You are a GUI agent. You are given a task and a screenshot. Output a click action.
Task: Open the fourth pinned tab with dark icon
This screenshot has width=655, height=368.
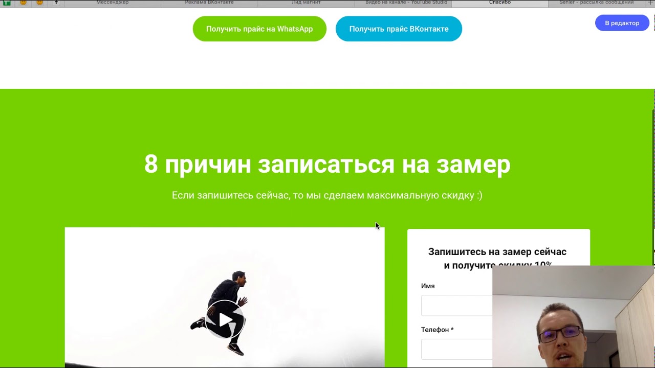pos(56,3)
